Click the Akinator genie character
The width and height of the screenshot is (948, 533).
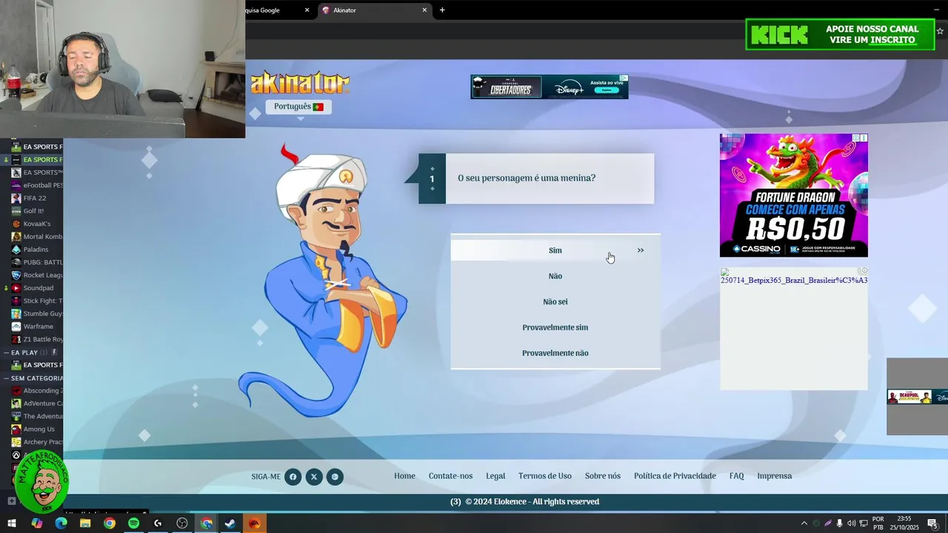(322, 281)
